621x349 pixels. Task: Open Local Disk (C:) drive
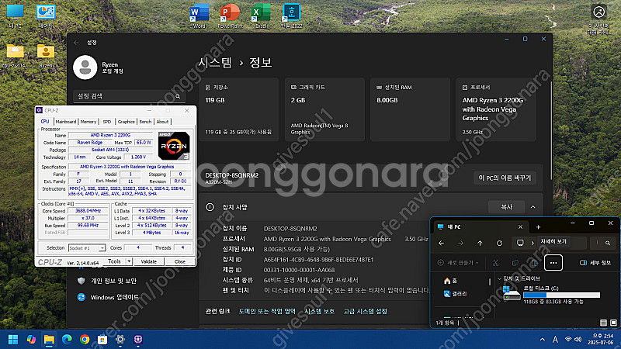click(550, 295)
